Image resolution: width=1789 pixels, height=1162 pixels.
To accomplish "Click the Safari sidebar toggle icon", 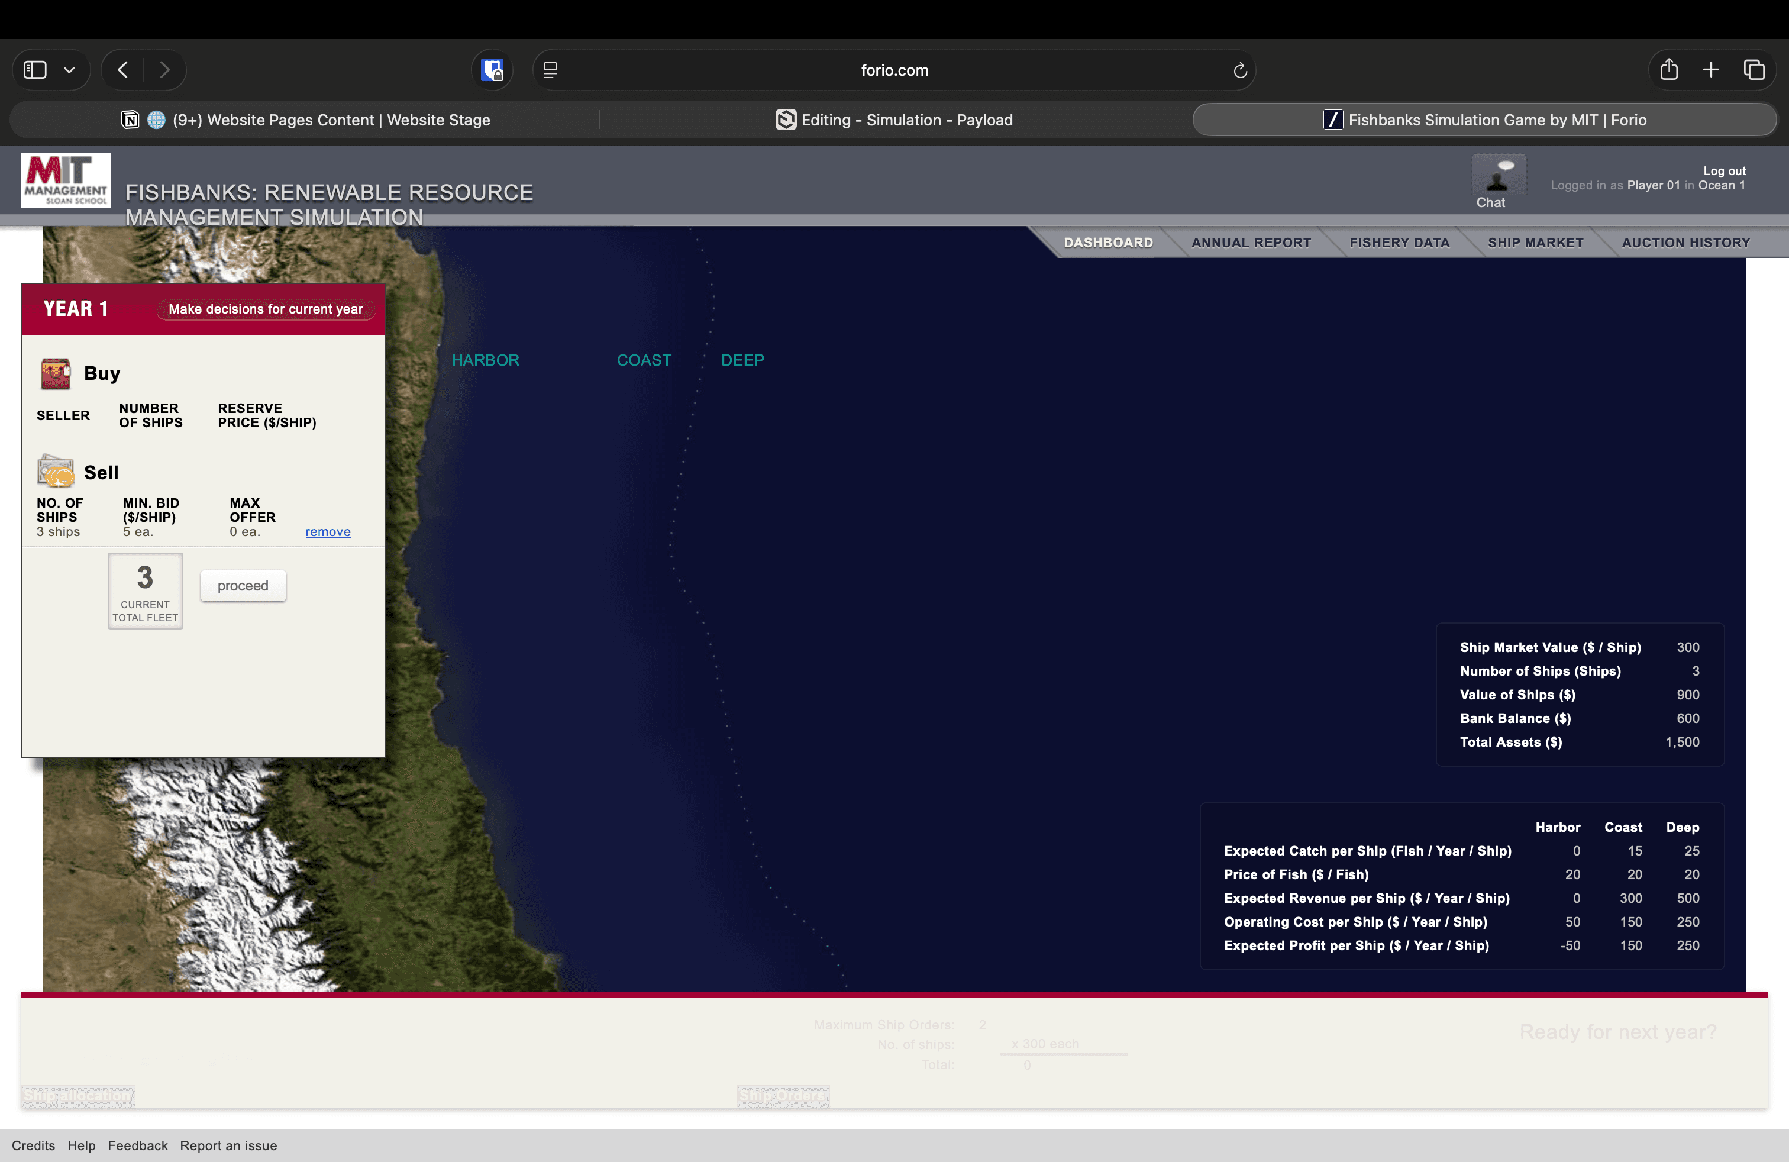I will [x=35, y=70].
